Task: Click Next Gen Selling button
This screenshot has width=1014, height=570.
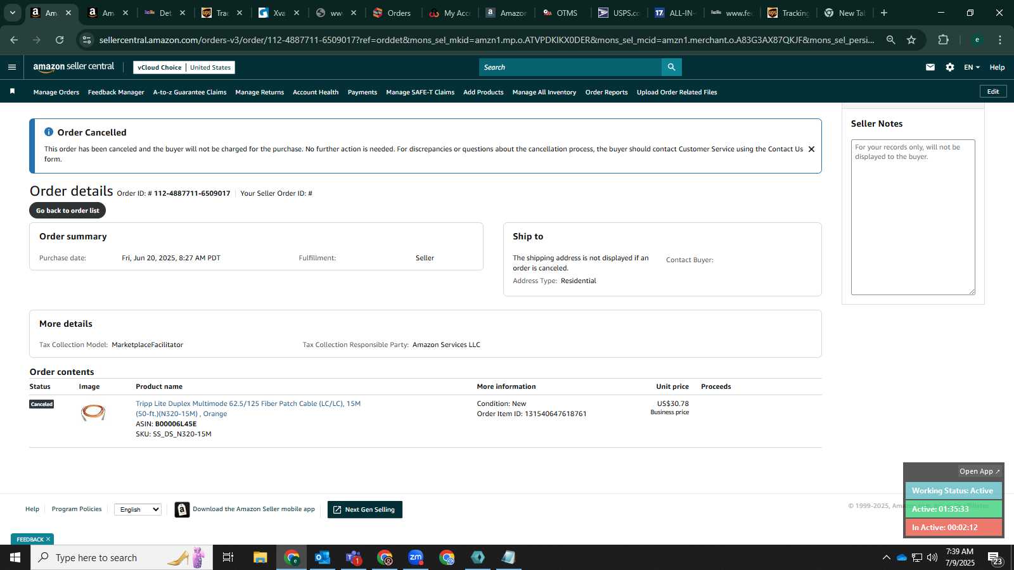Action: point(364,509)
